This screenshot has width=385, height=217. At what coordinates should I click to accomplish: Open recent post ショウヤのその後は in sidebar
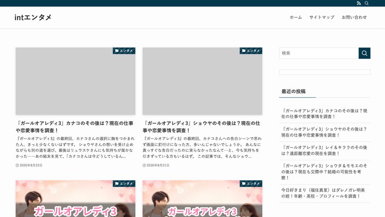(324, 132)
